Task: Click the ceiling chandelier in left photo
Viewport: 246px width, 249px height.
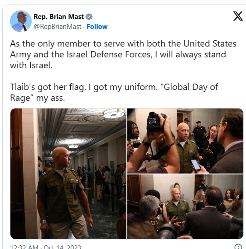Action: [114, 113]
